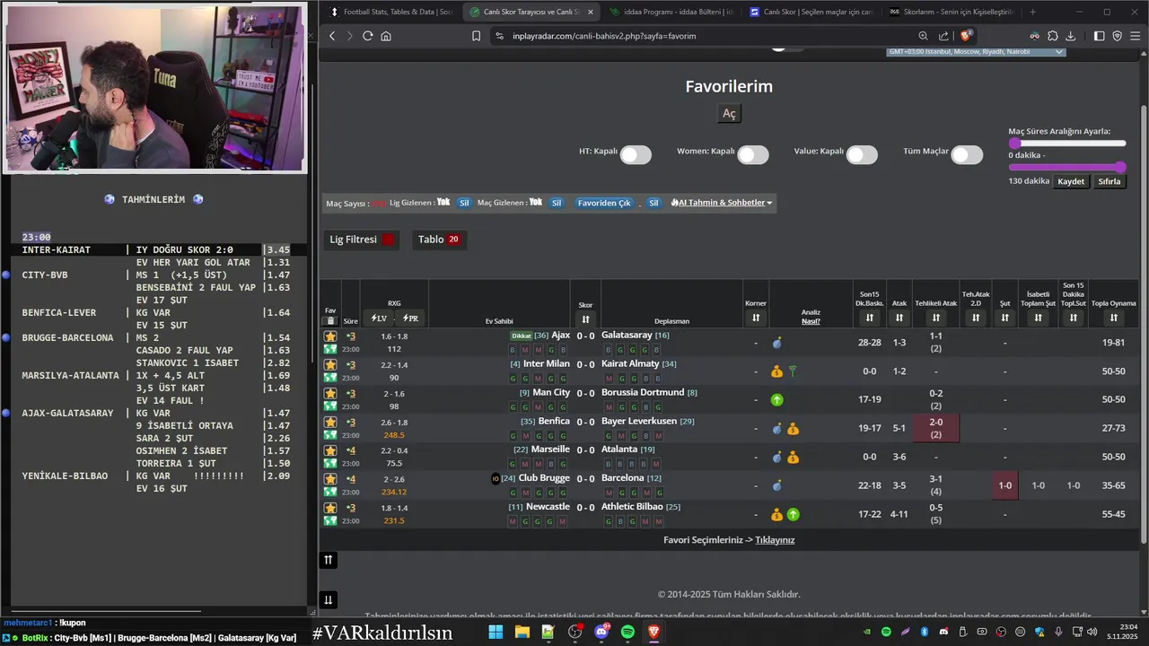Open browser downloads

coord(1070,36)
